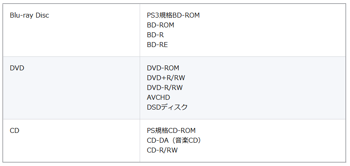This screenshot has width=350, height=166.
Task: Select the CD-R/RW entry
Action: pyautogui.click(x=162, y=150)
